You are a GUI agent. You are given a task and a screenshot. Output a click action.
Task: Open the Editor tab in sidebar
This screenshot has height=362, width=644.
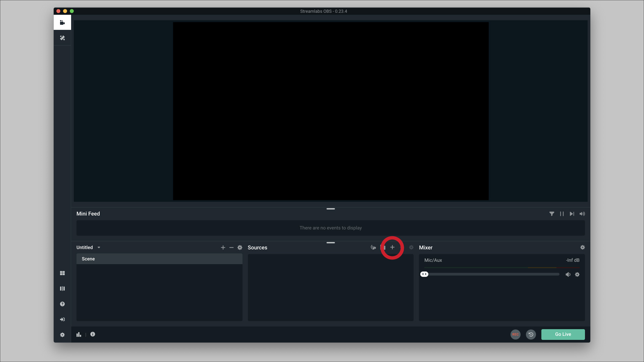[62, 22]
